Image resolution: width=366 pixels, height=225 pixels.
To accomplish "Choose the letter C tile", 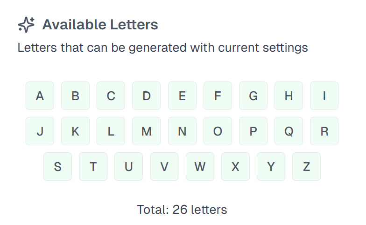I will pyautogui.click(x=111, y=96).
